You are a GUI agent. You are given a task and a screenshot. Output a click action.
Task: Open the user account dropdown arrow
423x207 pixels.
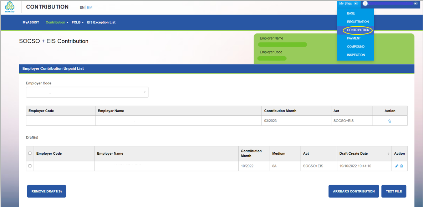point(416,4)
